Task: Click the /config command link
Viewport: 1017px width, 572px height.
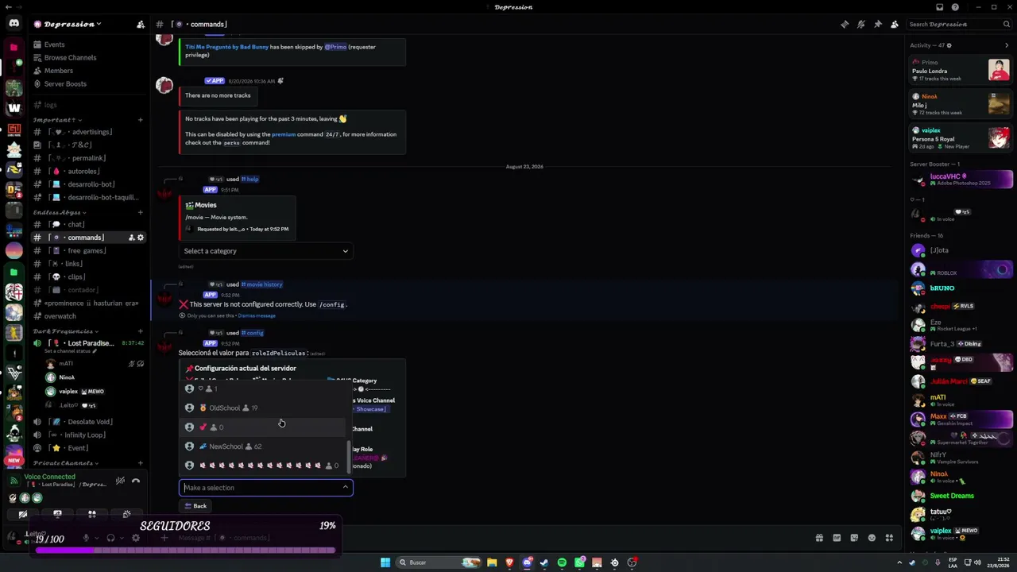Action: point(253,333)
